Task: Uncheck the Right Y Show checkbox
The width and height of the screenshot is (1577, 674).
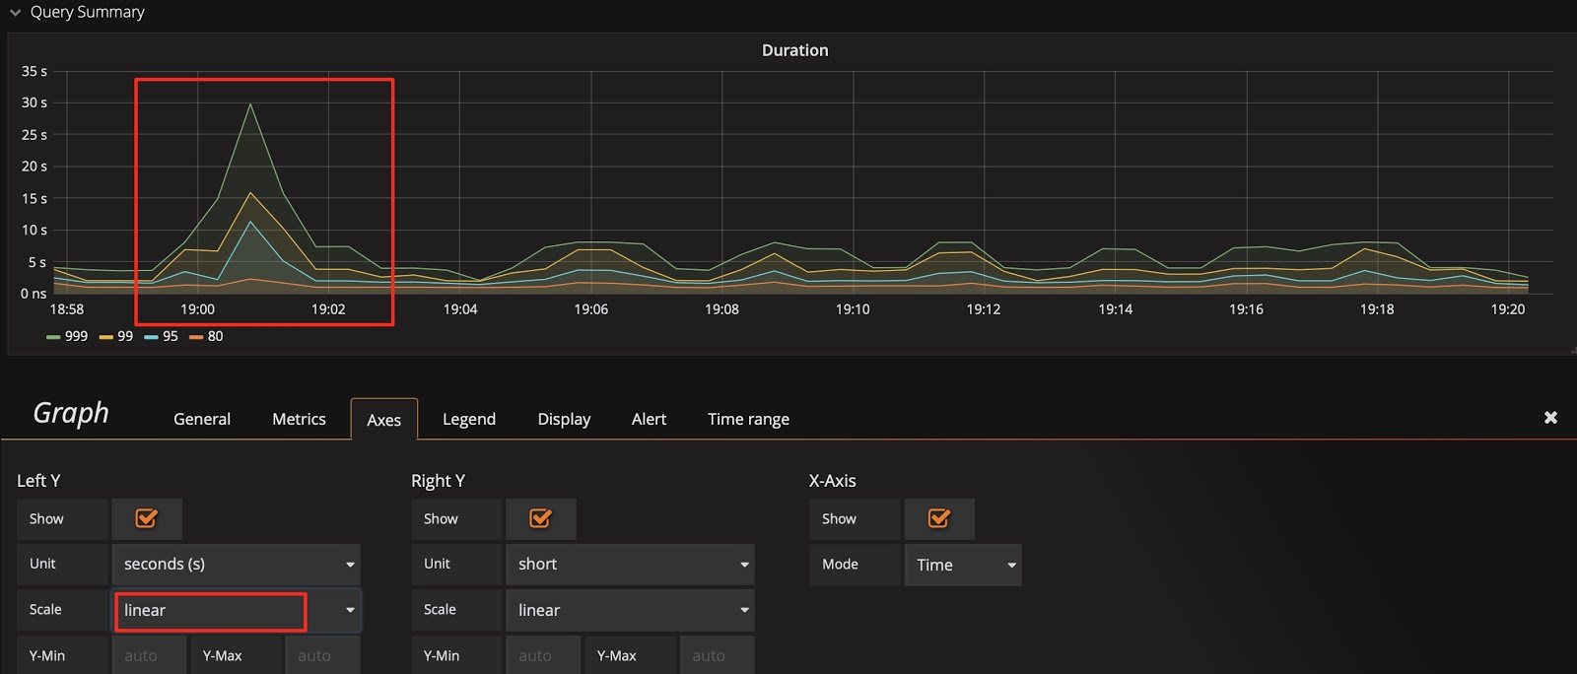Action: point(540,518)
